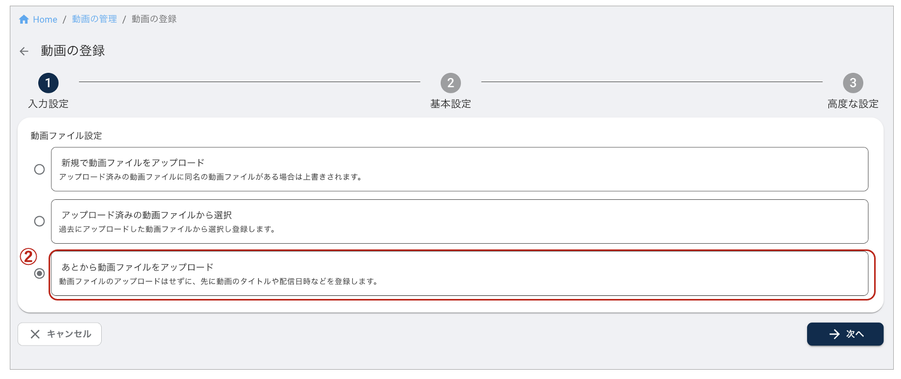Jump to step 2 circle 基本設定

[x=451, y=83]
